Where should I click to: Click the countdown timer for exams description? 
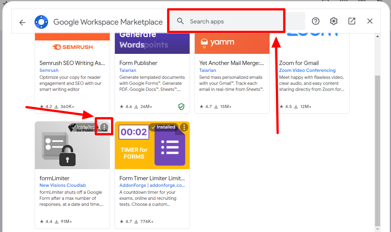click(x=148, y=198)
